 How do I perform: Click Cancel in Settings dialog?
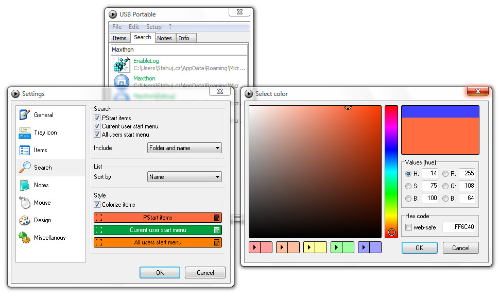click(205, 273)
